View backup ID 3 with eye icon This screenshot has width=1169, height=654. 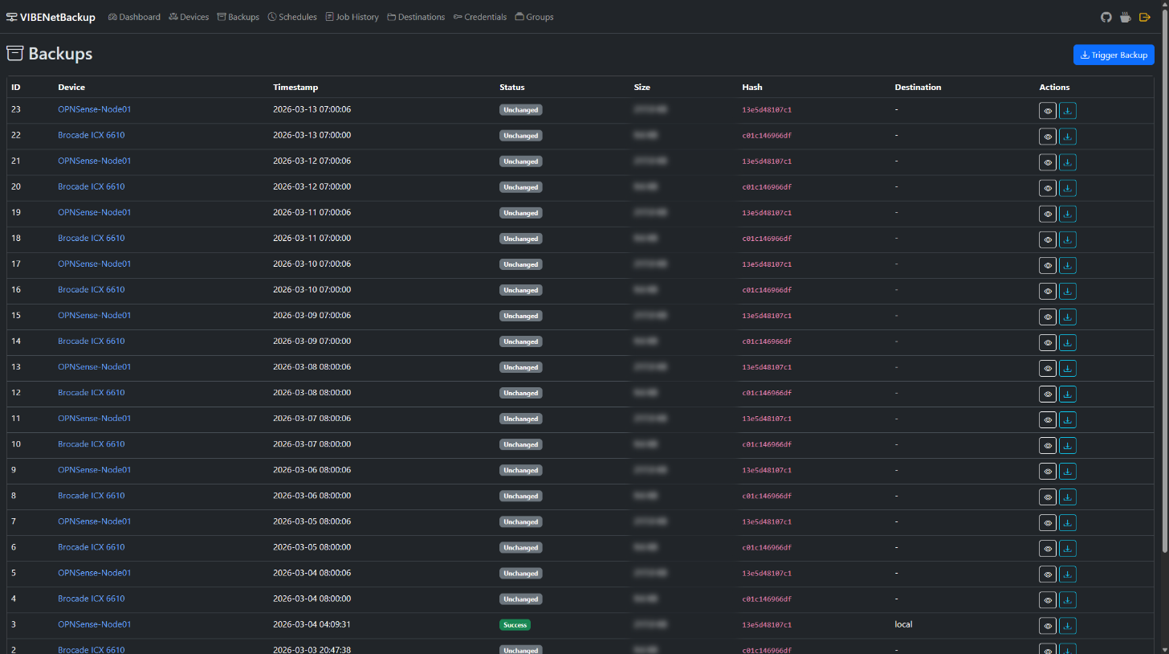[x=1048, y=625]
